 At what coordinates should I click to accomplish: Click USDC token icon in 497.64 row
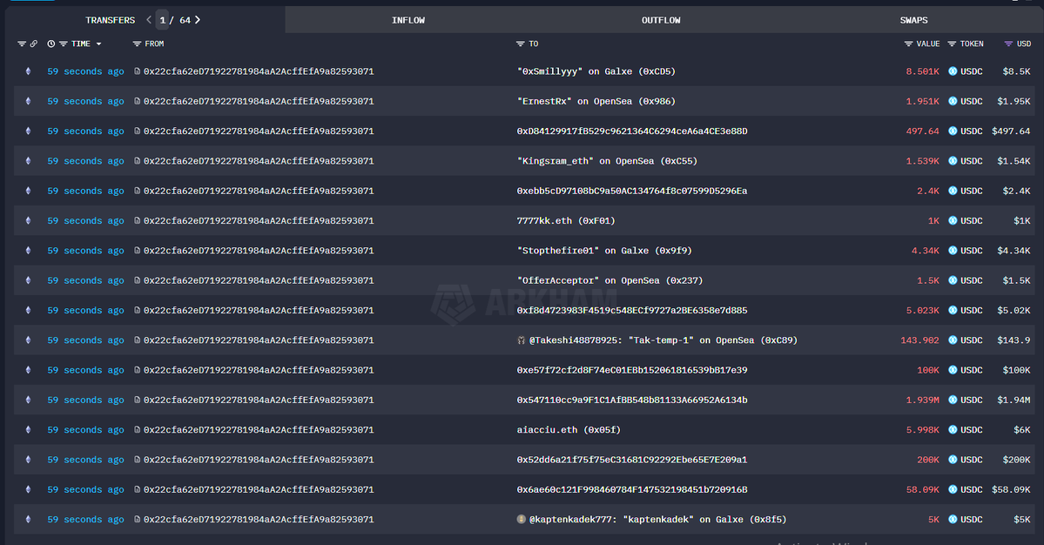[x=953, y=131]
